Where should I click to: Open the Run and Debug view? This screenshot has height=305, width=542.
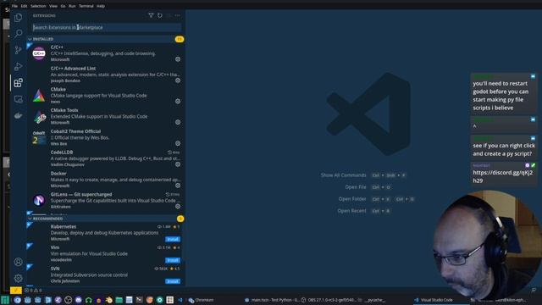point(19,66)
